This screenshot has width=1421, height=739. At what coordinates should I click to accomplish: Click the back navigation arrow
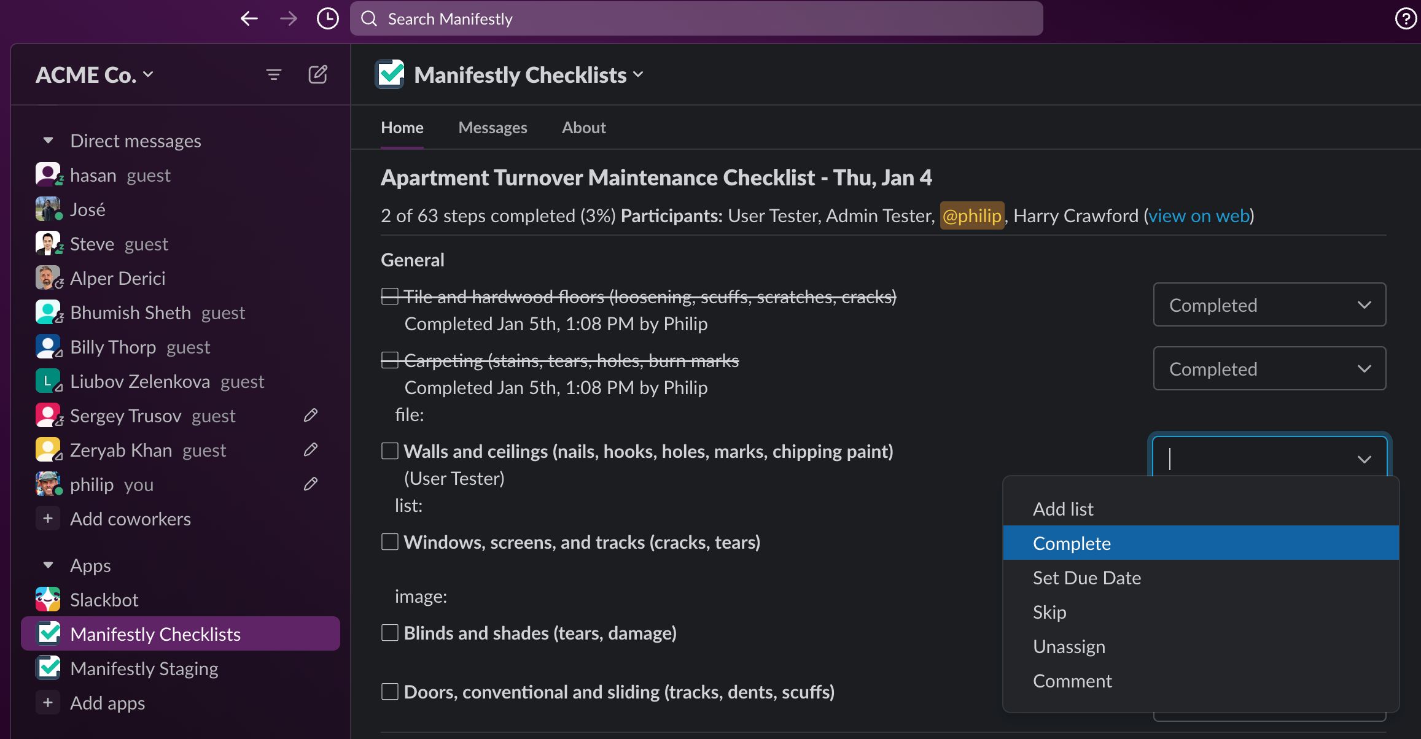point(249,18)
